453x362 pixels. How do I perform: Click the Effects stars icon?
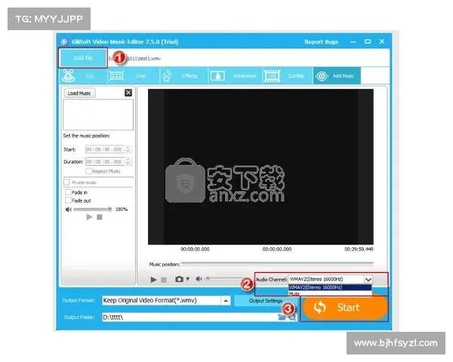click(167, 75)
